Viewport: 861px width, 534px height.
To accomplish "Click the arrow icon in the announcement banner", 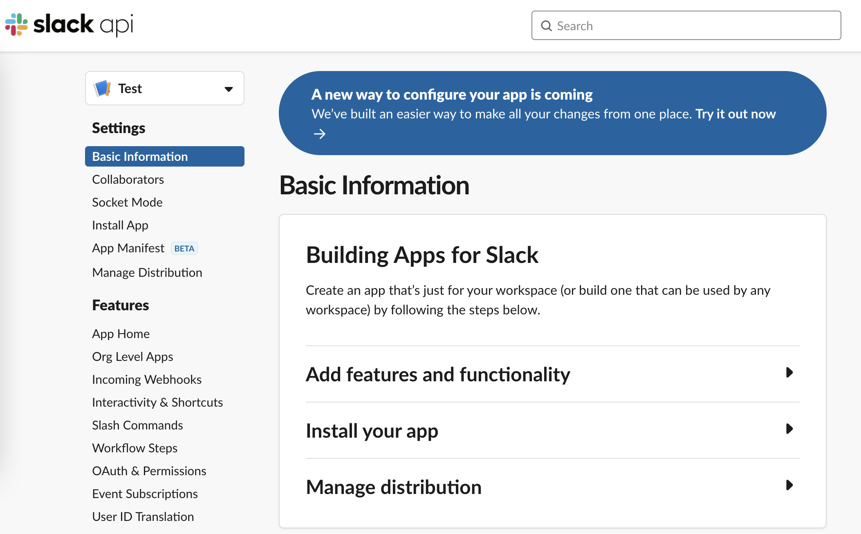I will [320, 133].
